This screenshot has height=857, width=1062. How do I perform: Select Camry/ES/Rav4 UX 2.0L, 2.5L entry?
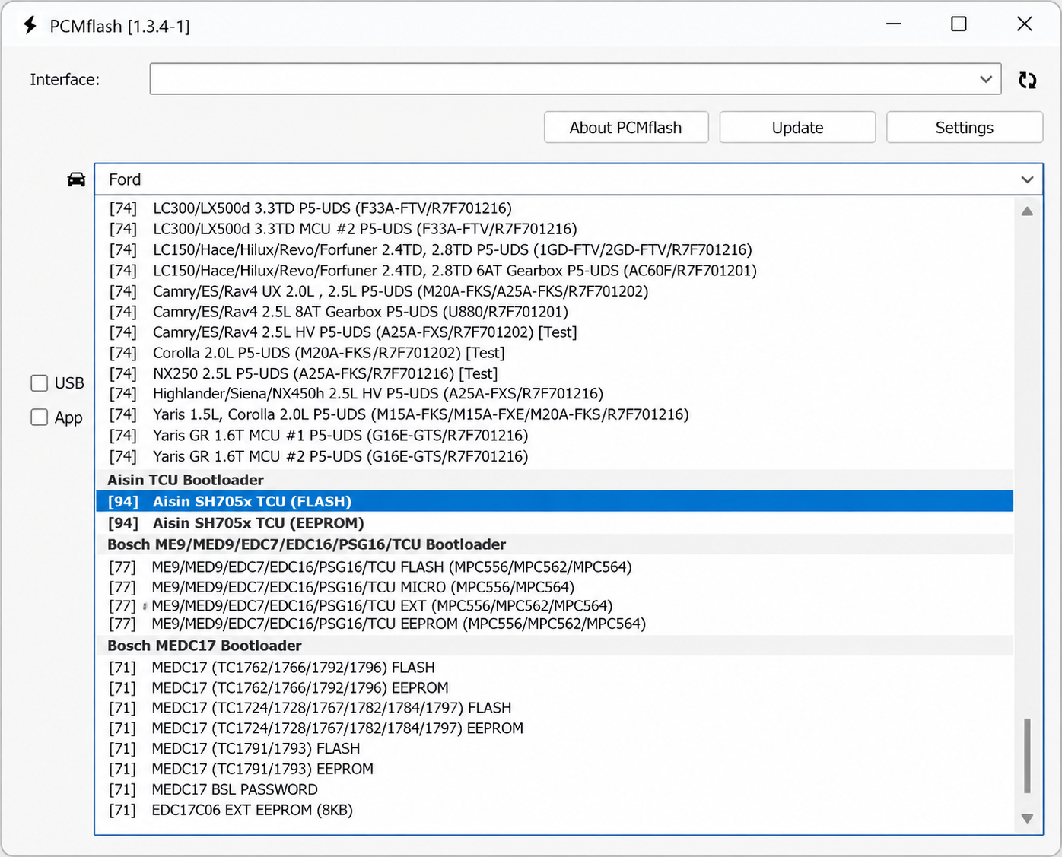point(555,291)
